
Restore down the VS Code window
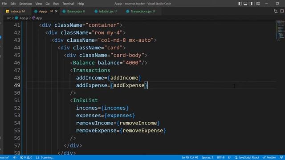277,4
